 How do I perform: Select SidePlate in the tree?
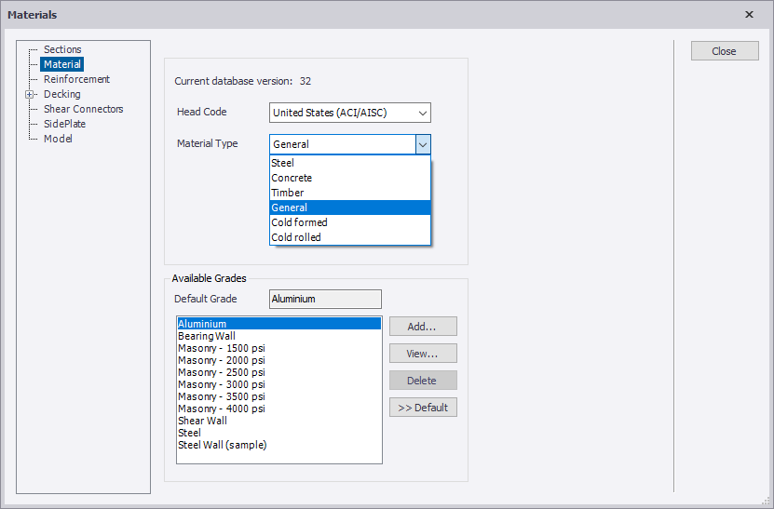[x=64, y=124]
